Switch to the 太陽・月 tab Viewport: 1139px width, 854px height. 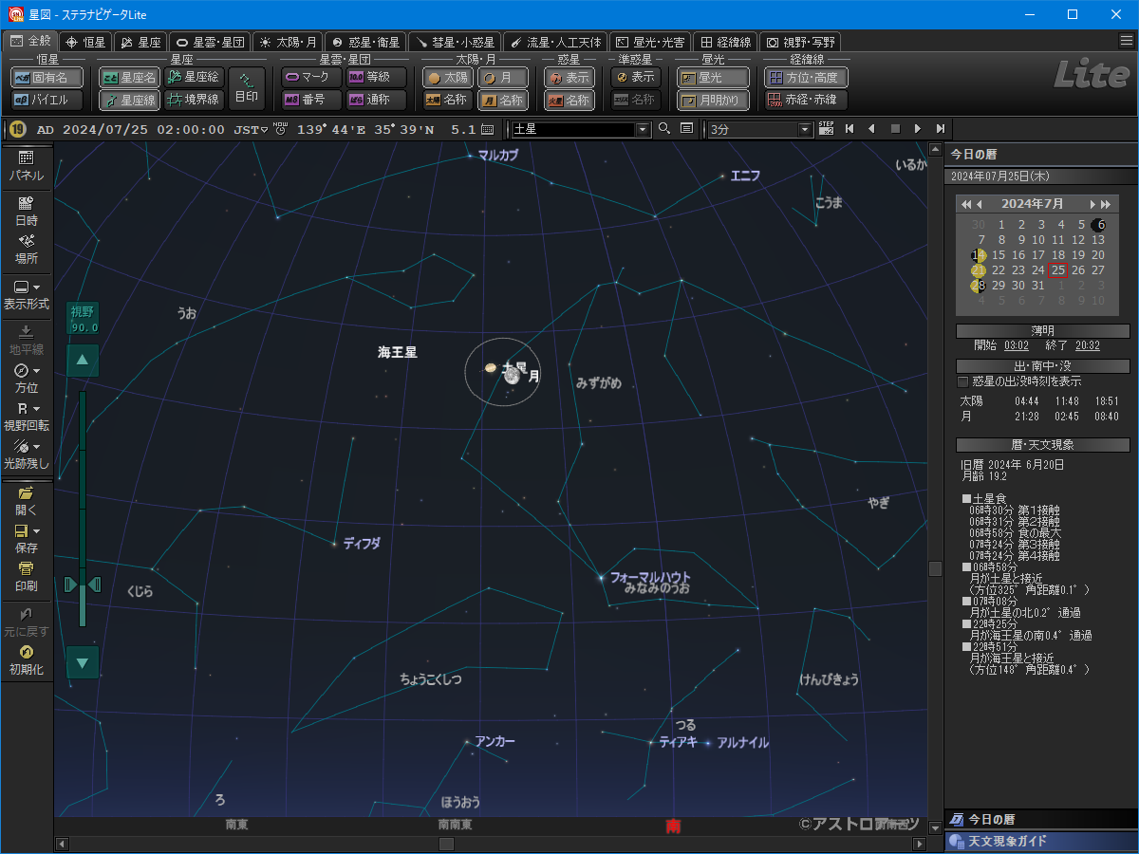[x=288, y=42]
